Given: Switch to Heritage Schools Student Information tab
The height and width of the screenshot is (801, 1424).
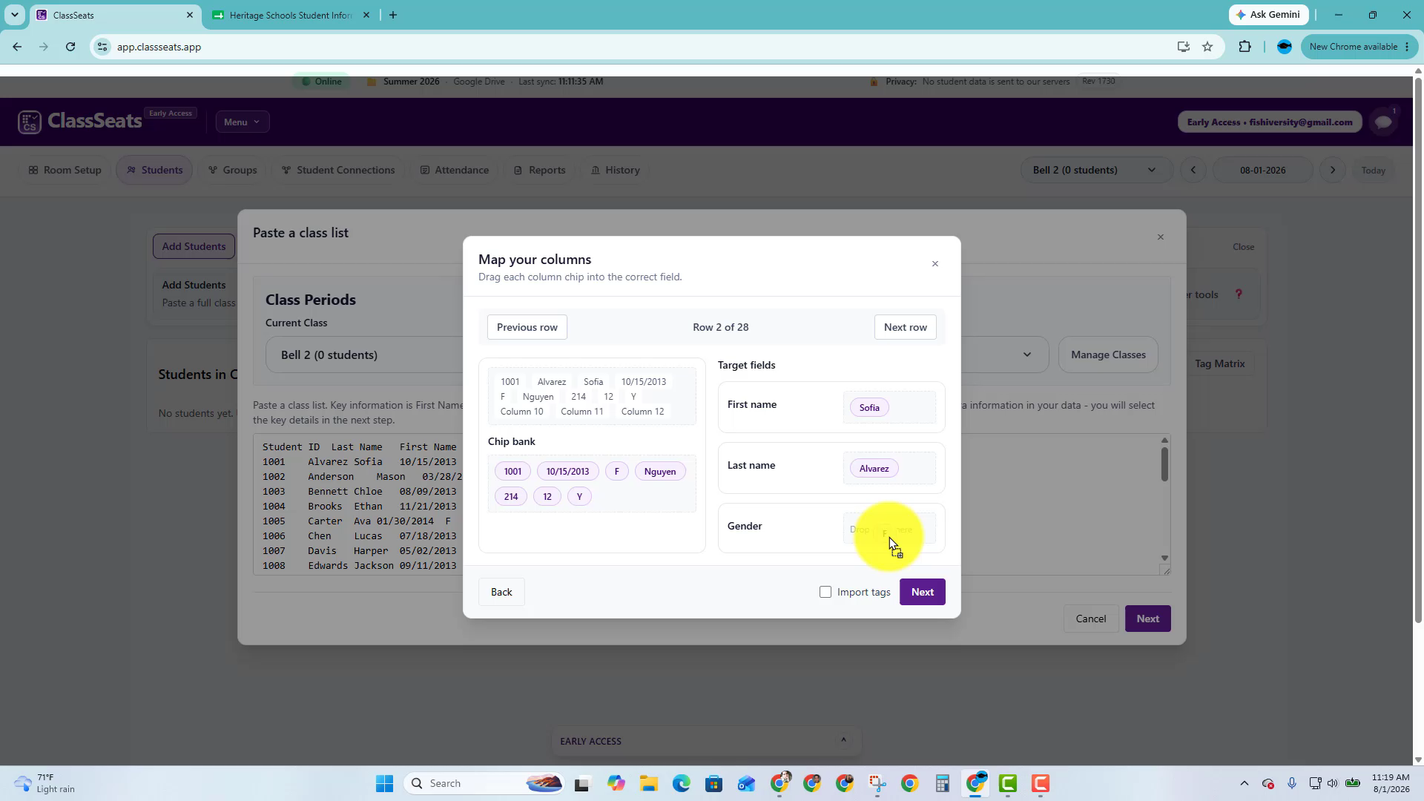Looking at the screenshot, I should point(291,15).
